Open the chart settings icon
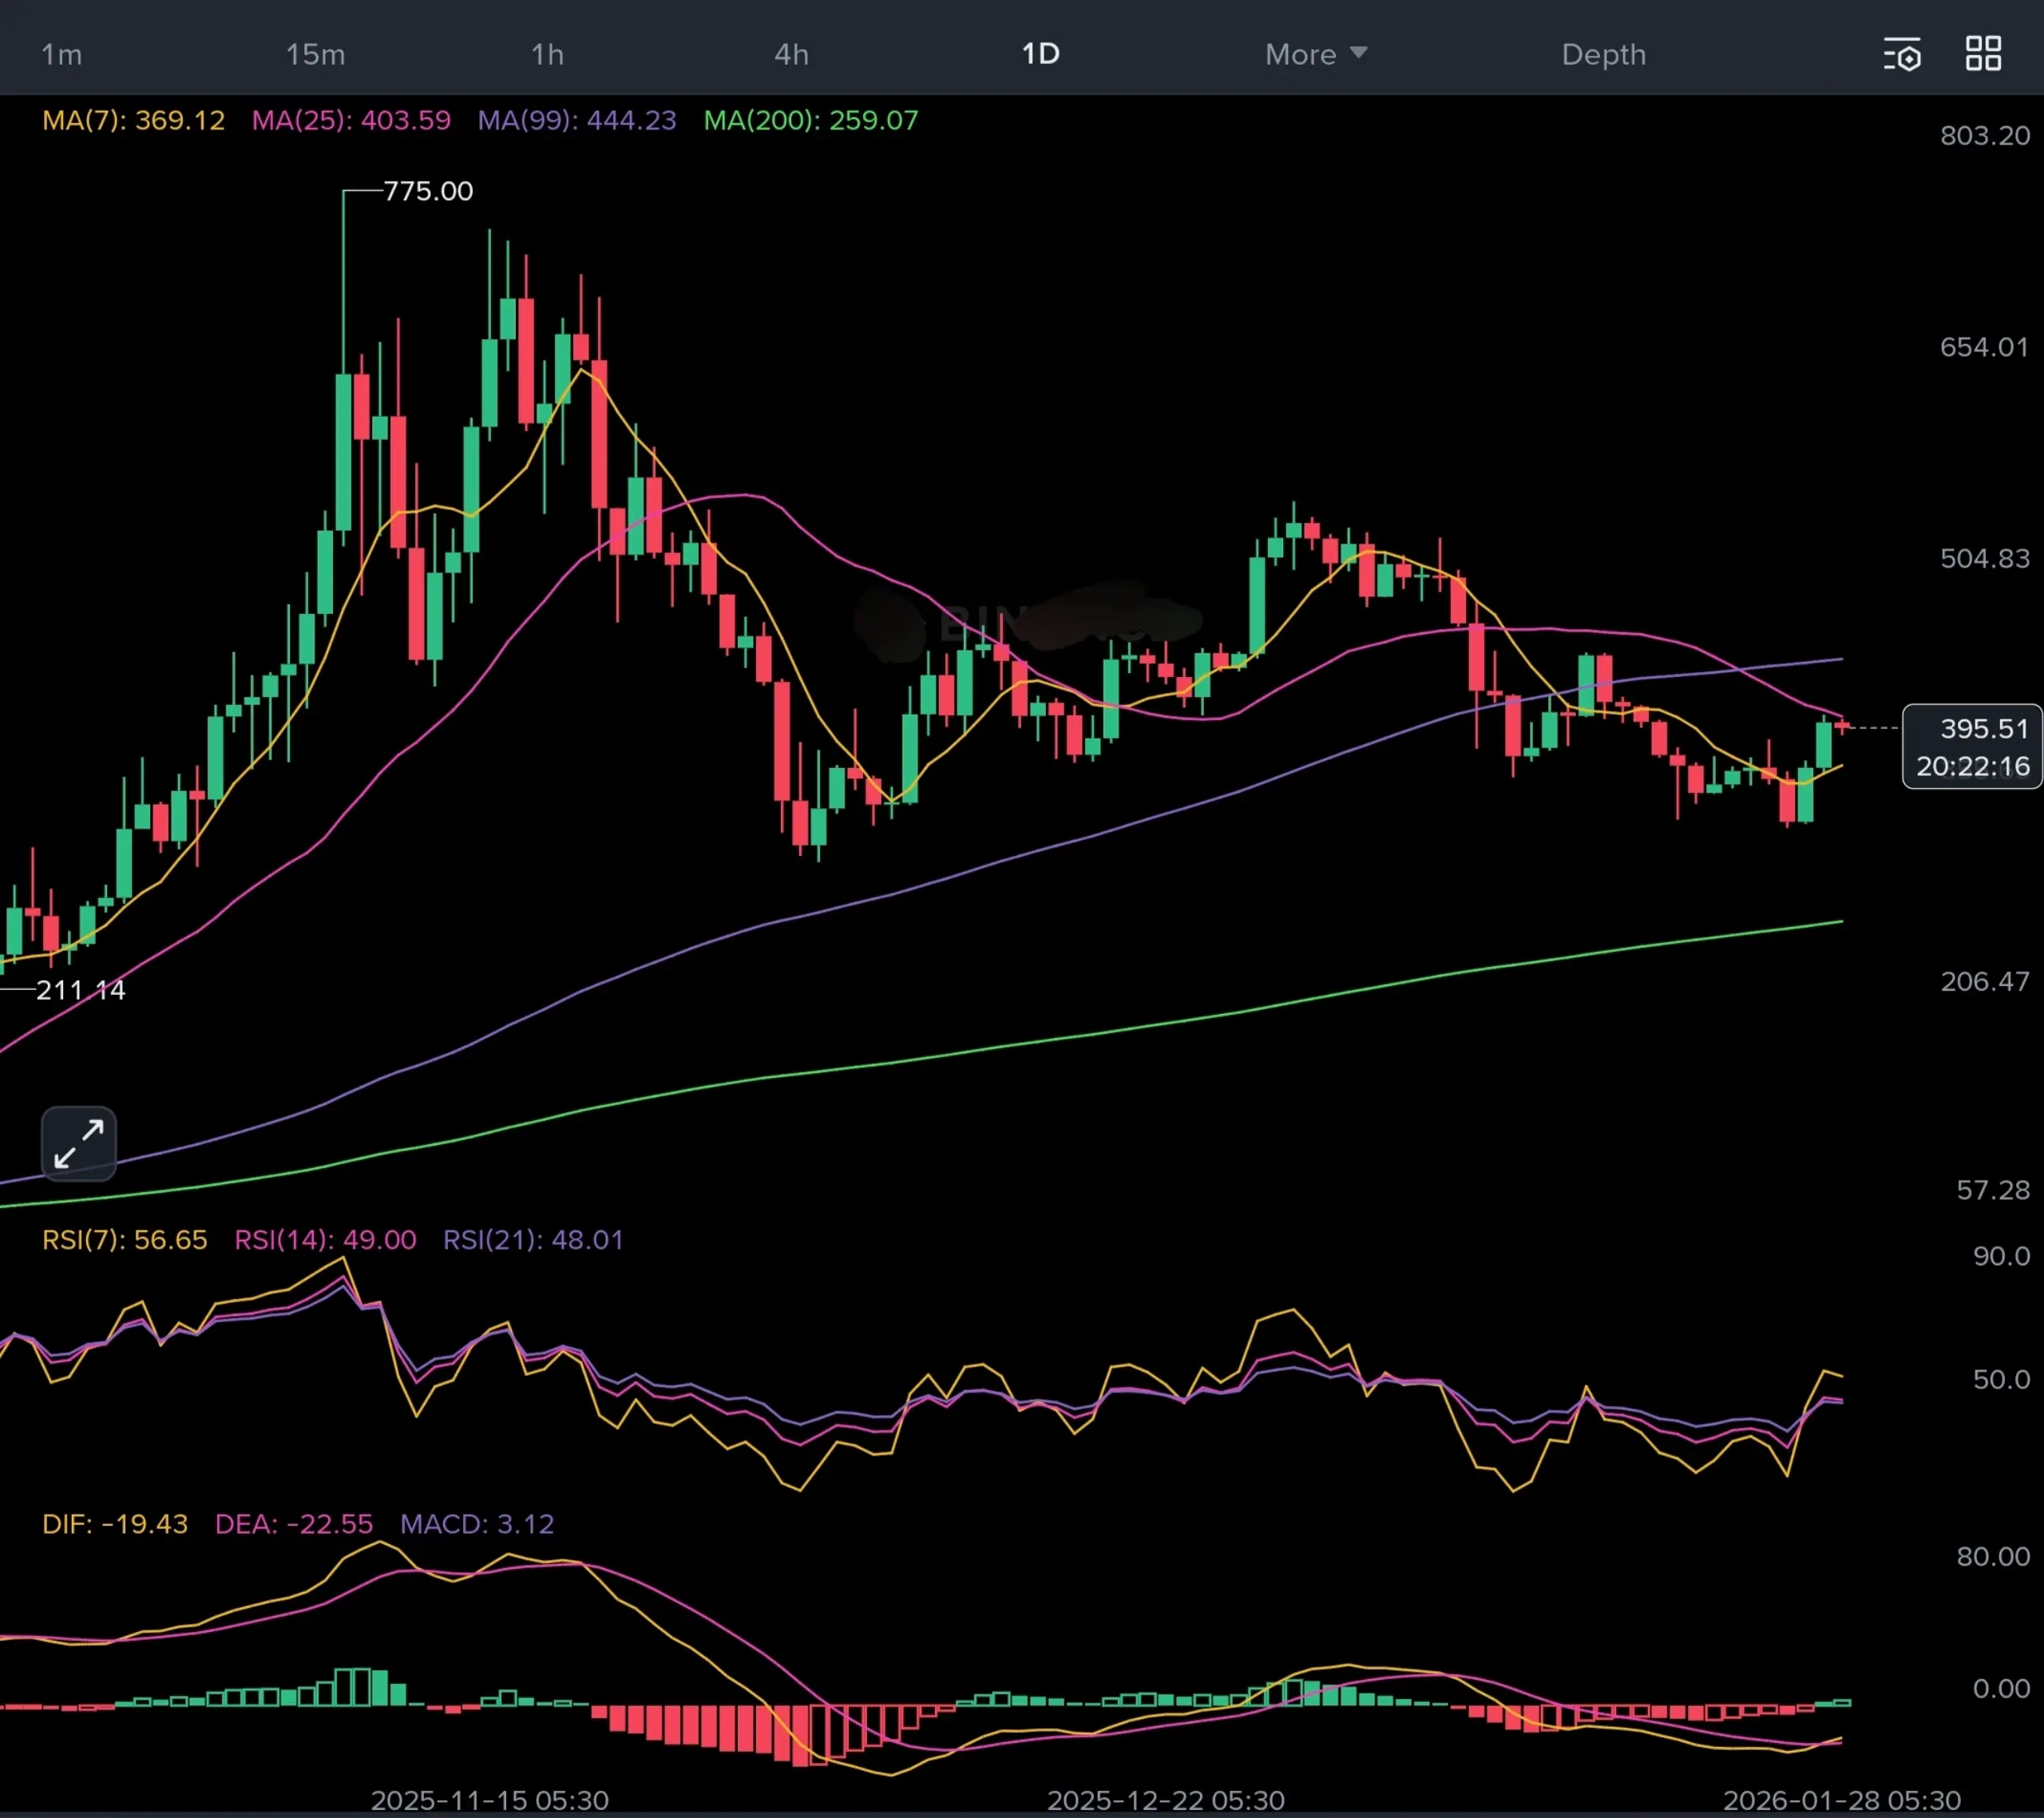2044x1818 pixels. 1901,55
